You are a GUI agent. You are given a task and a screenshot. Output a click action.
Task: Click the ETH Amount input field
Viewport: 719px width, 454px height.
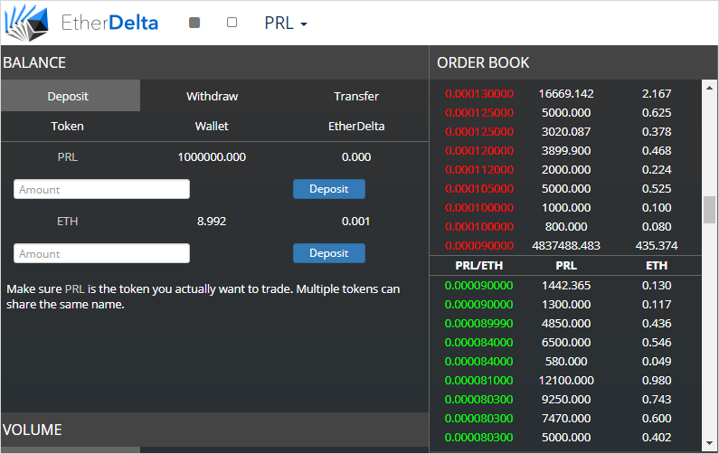pyautogui.click(x=101, y=253)
